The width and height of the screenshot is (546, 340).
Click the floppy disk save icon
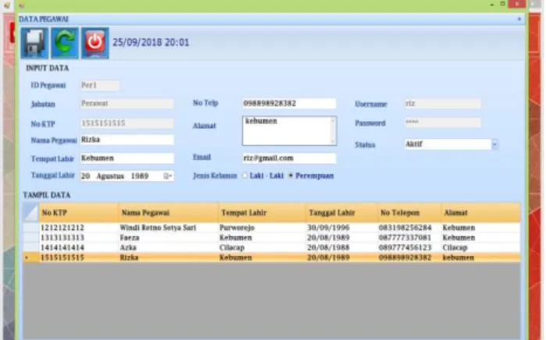34,43
